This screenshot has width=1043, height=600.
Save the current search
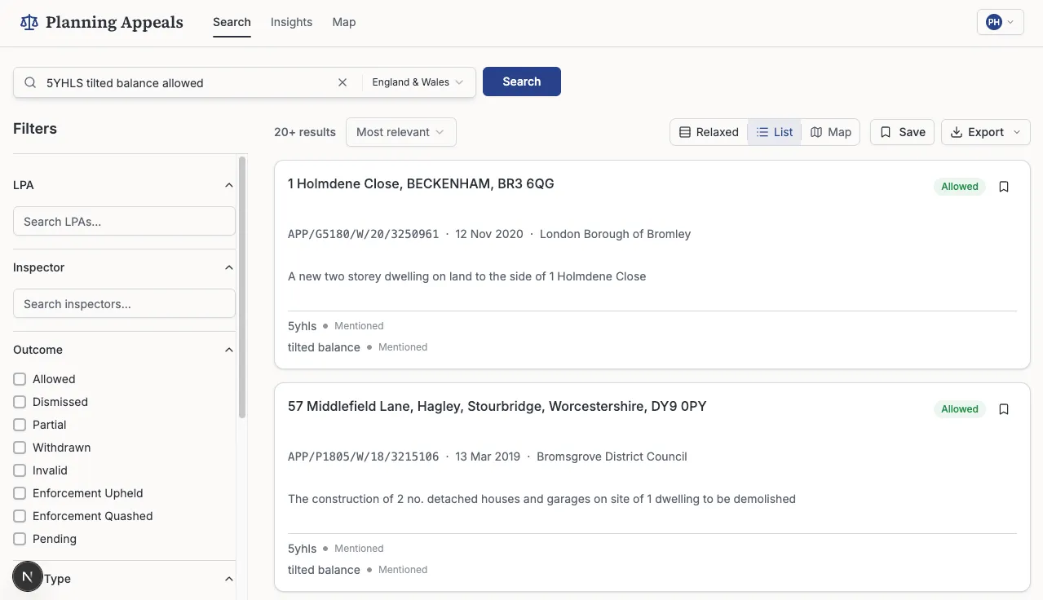901,131
